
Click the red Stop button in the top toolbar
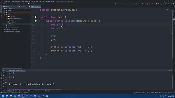(x=145, y=4)
